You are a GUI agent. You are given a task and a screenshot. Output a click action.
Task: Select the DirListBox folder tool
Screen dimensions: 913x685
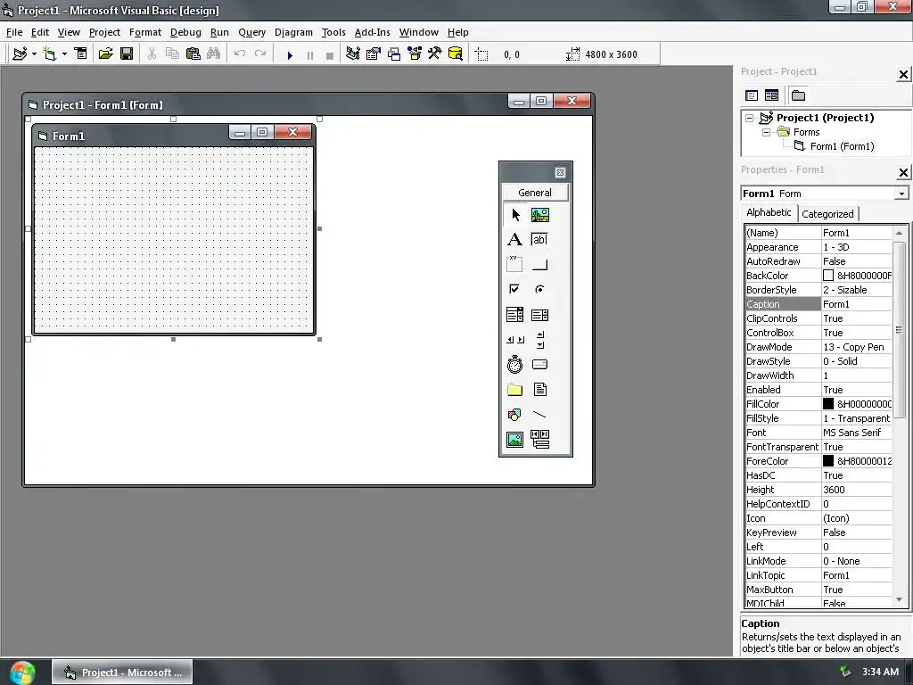(514, 390)
